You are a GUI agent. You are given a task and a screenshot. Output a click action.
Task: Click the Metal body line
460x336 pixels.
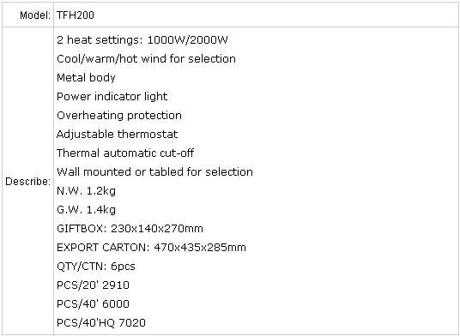(x=86, y=78)
